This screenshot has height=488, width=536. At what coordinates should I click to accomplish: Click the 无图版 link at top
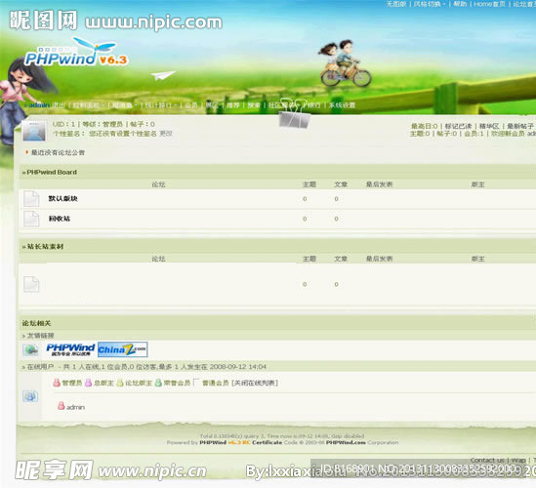(396, 4)
